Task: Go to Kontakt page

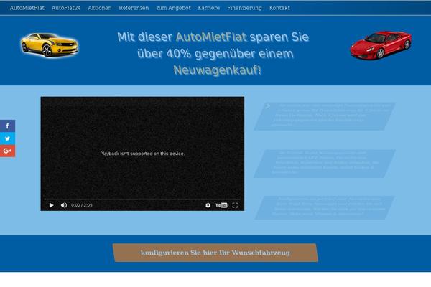Action: (x=279, y=8)
